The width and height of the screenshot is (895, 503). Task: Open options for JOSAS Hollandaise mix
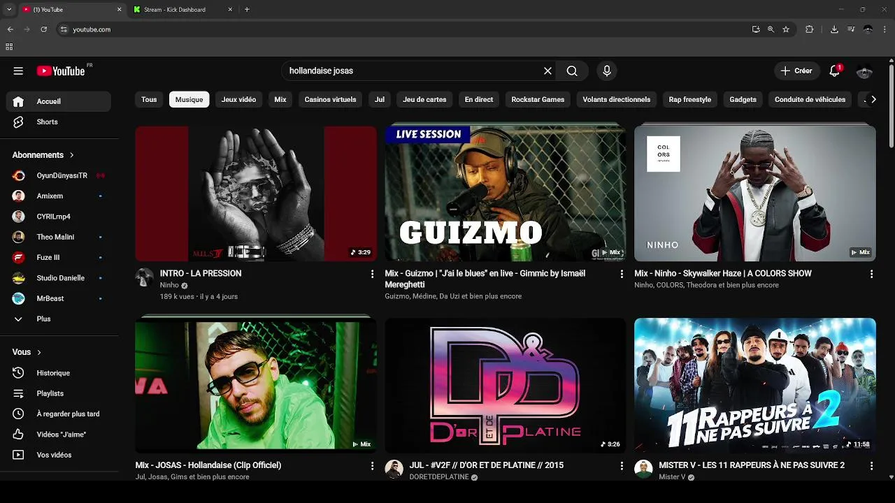point(372,466)
